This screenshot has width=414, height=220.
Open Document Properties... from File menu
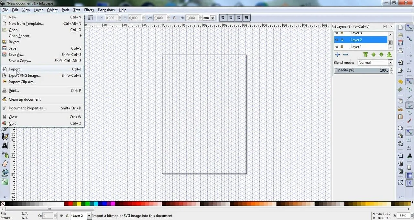[42, 108]
